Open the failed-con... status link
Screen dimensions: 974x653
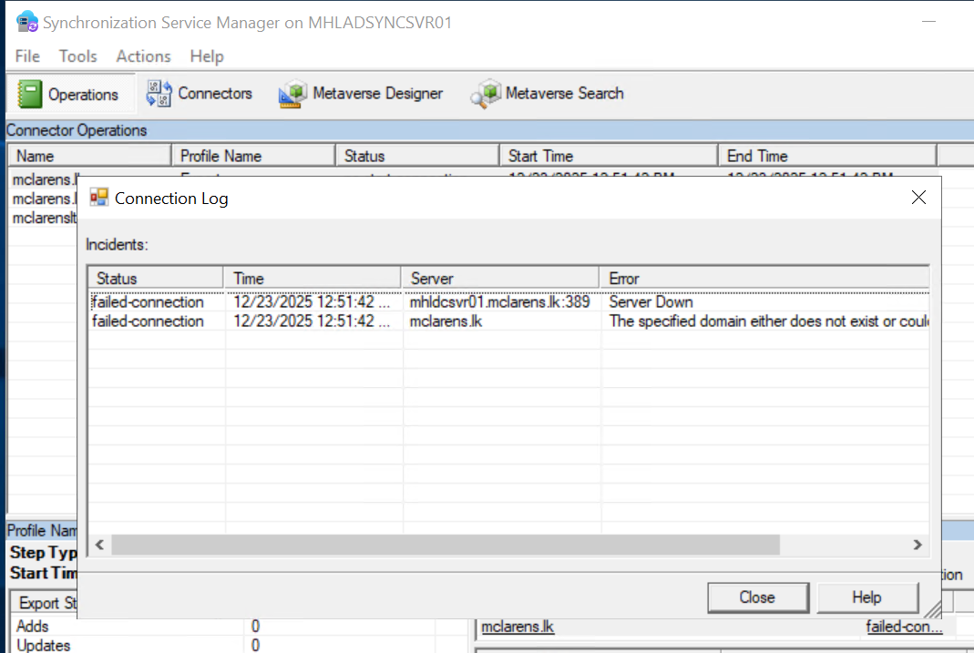click(x=904, y=627)
